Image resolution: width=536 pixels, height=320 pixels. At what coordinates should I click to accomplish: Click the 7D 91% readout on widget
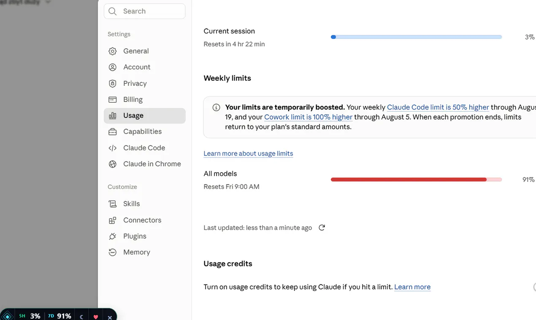(60, 316)
